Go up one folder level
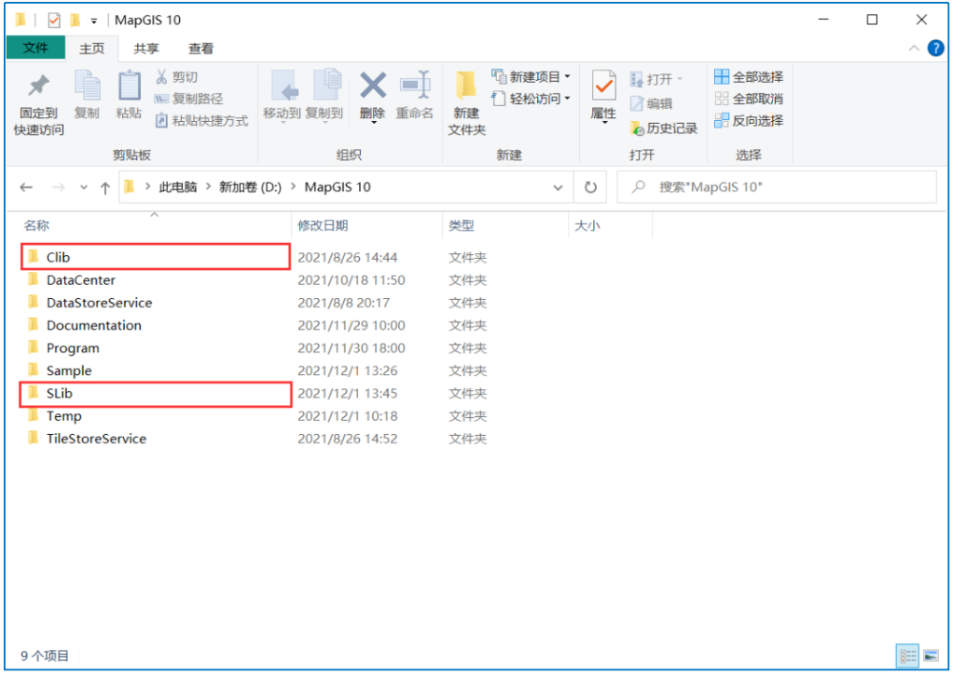The height and width of the screenshot is (676, 953). [105, 187]
